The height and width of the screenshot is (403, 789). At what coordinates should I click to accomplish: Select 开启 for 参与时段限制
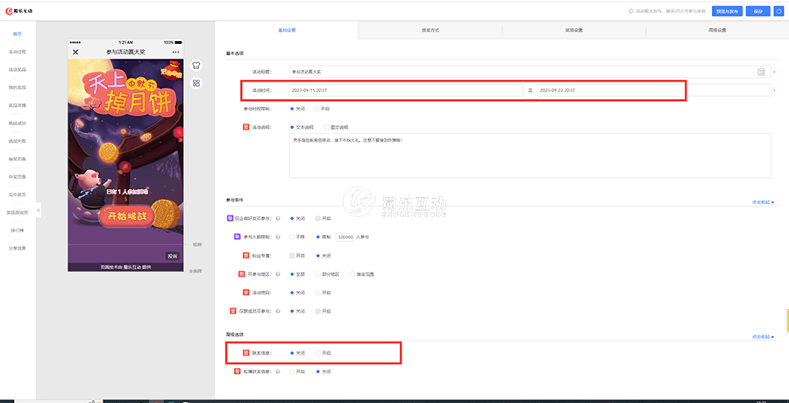pyautogui.click(x=318, y=109)
